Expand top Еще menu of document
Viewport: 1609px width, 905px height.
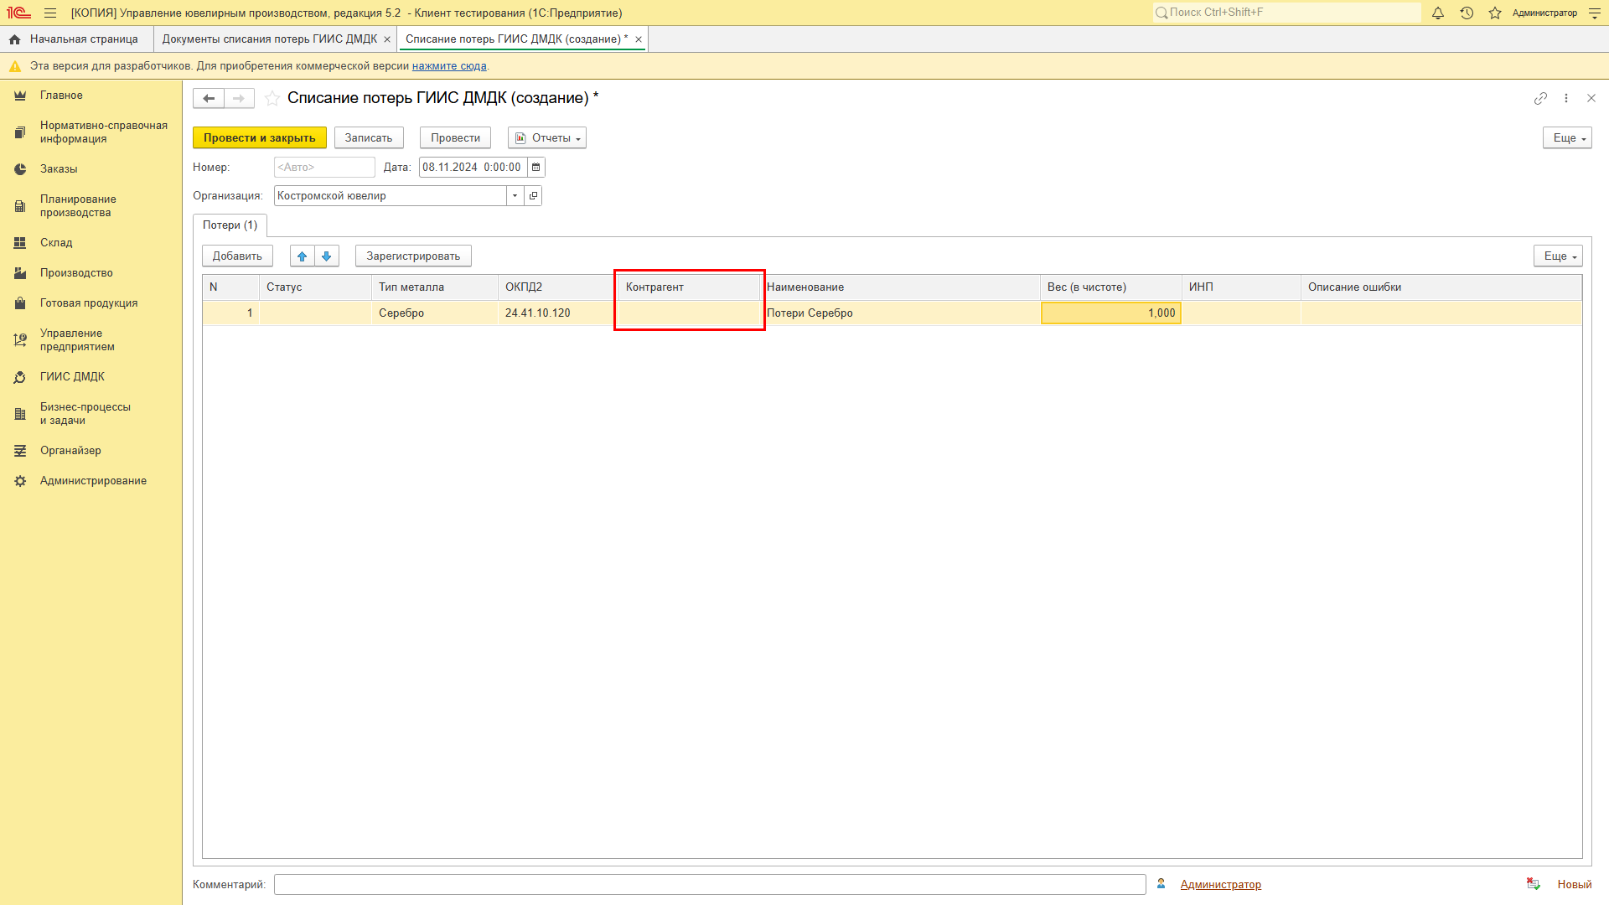point(1567,138)
